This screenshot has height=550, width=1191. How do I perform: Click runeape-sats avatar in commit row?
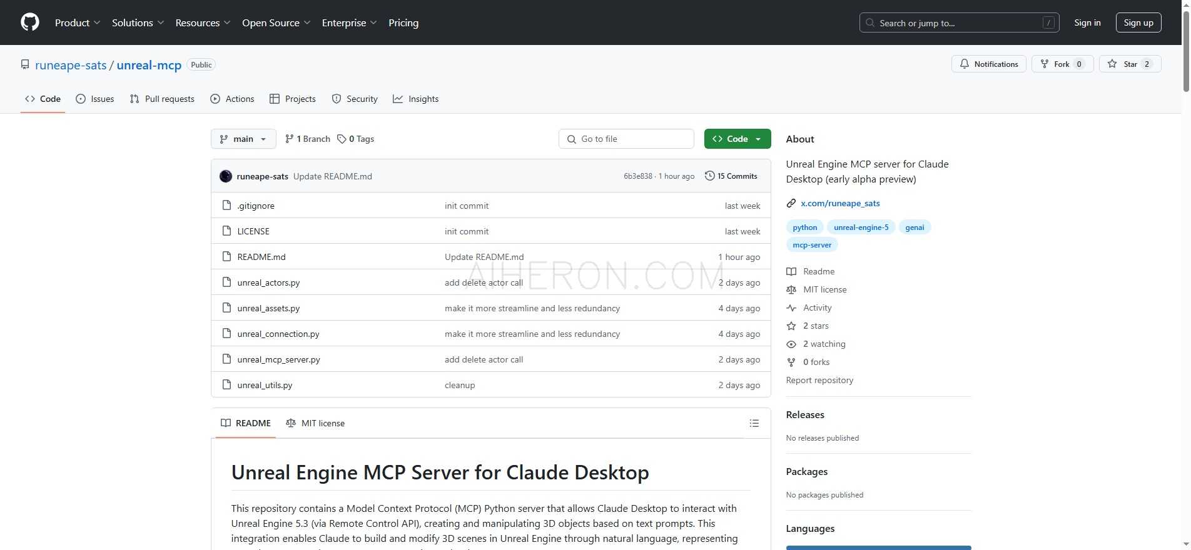[x=226, y=176]
